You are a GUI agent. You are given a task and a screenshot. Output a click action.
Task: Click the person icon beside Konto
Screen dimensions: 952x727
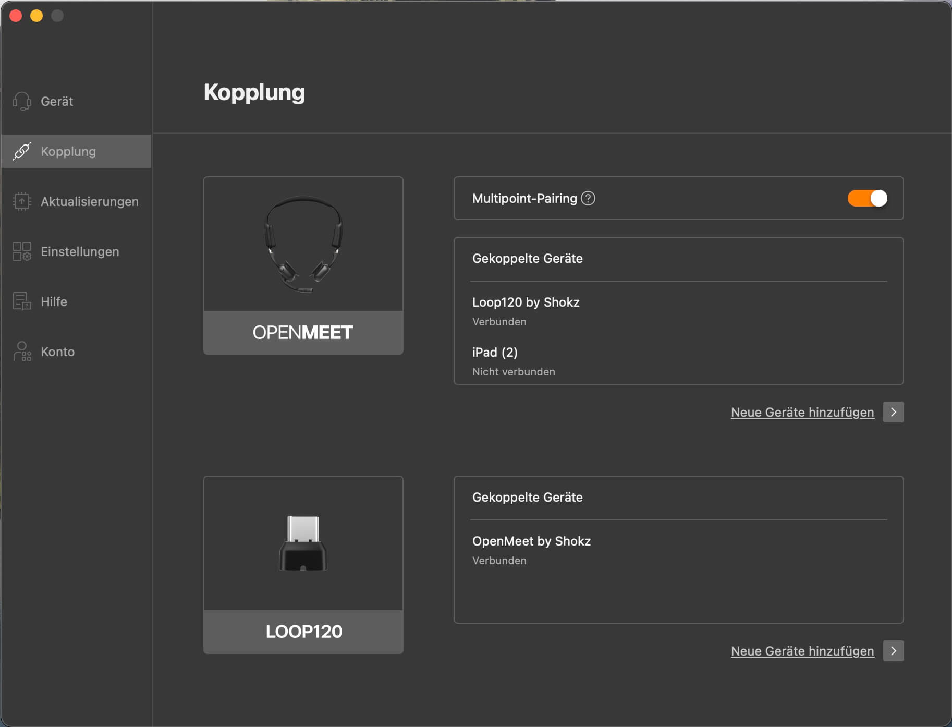pyautogui.click(x=22, y=352)
